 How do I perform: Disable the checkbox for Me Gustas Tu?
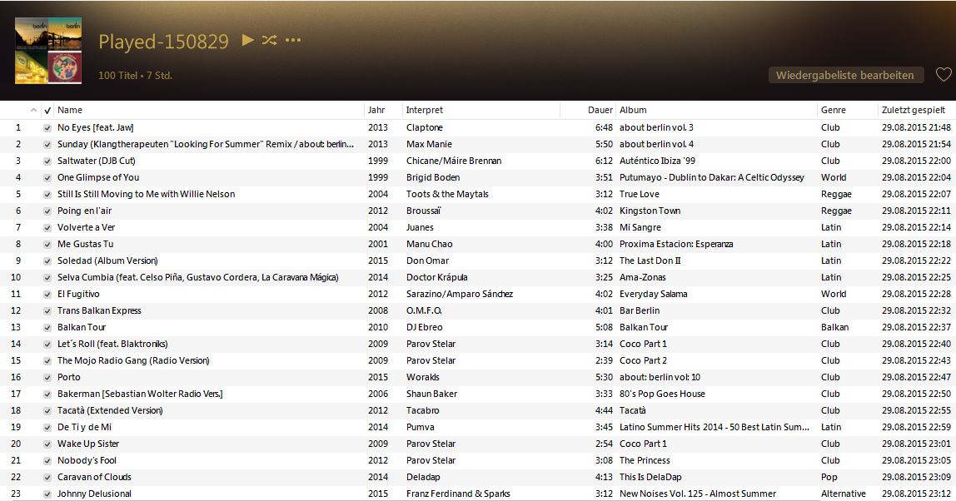pyautogui.click(x=47, y=244)
